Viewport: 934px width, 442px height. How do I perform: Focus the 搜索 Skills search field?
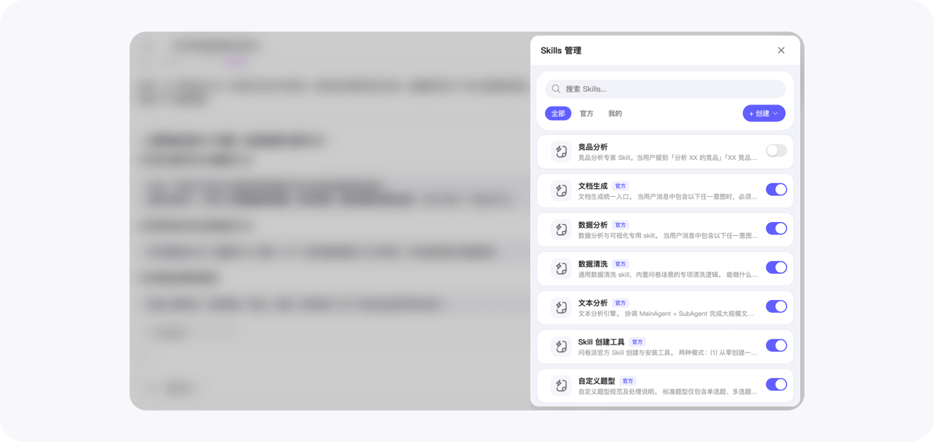(x=665, y=89)
